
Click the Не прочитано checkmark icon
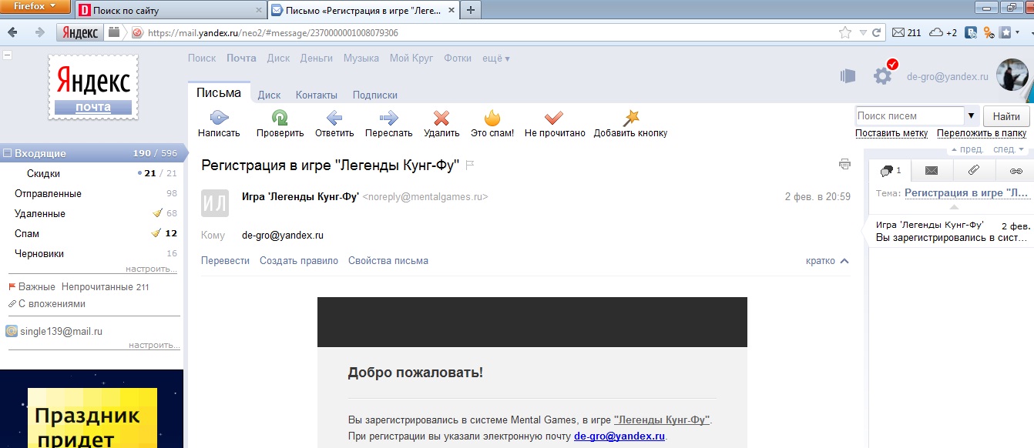(x=554, y=118)
